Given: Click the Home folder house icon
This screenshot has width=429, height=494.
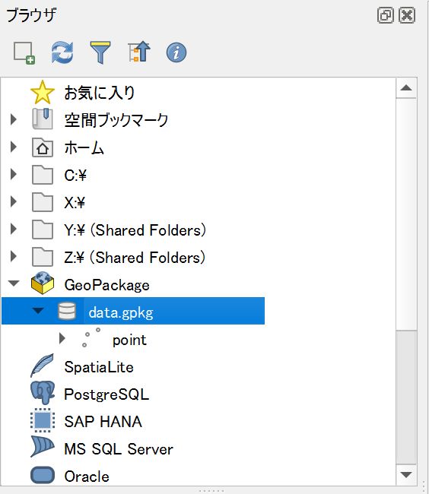Looking at the screenshot, I should pos(43,147).
